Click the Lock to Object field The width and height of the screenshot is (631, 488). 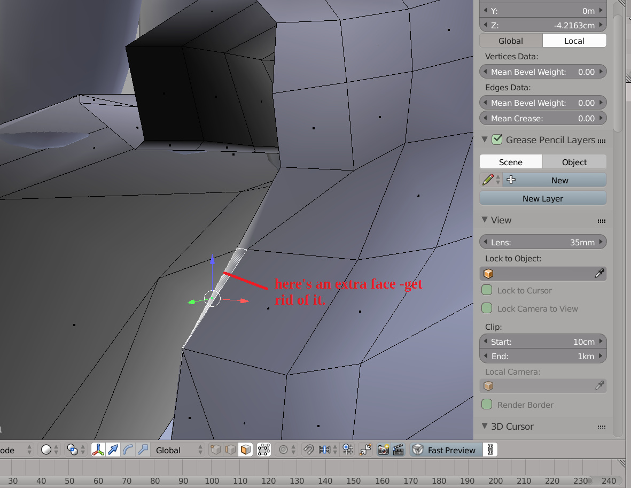543,273
